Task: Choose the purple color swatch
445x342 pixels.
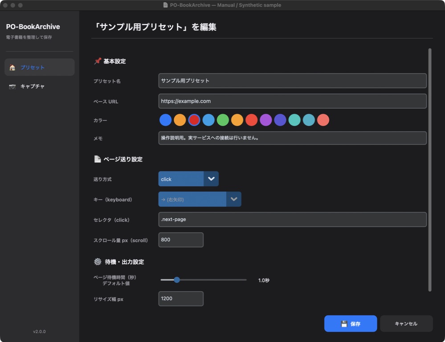Action: click(x=265, y=120)
